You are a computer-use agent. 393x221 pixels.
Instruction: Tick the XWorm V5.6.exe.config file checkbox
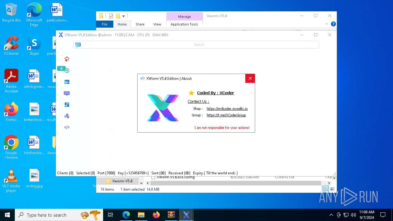153,177
